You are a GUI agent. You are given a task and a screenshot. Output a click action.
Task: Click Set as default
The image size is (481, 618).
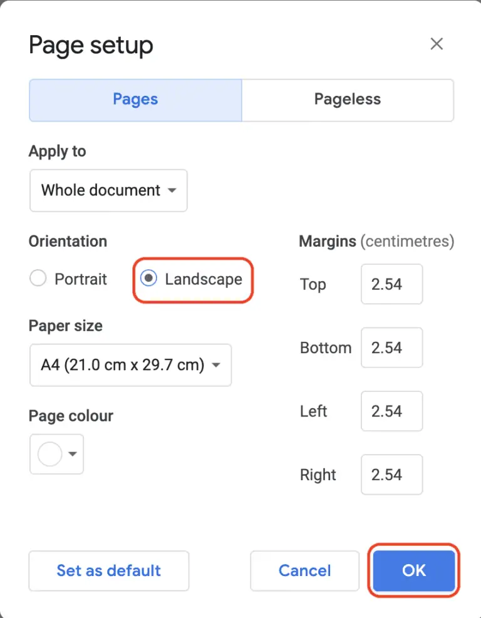click(x=108, y=570)
